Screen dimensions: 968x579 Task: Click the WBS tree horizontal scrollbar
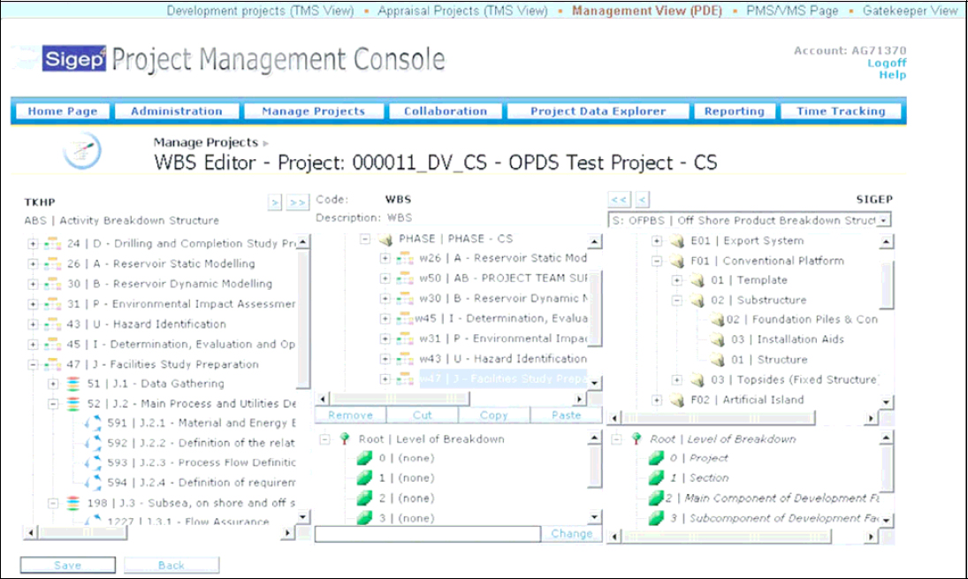point(451,400)
